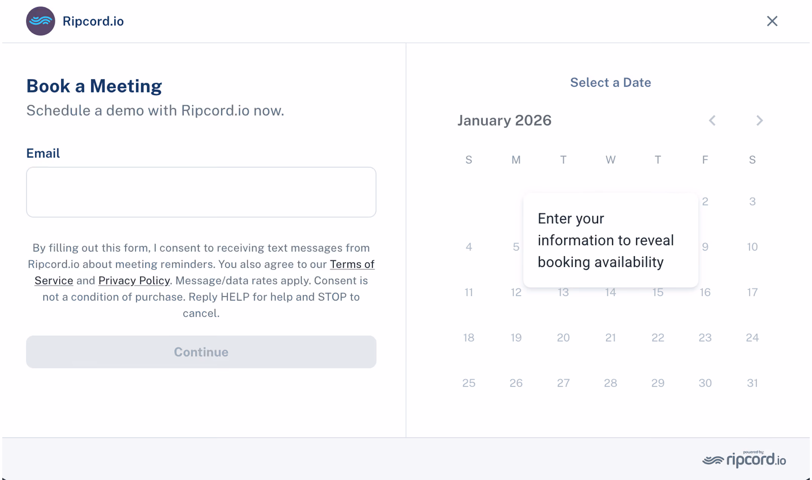
Task: Choose January 21 on the calendar
Action: tap(610, 338)
